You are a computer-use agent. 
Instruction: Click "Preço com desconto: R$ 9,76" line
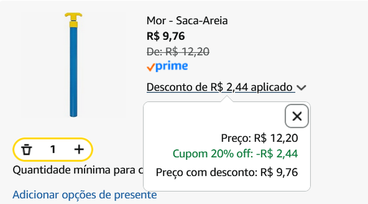coord(227,172)
